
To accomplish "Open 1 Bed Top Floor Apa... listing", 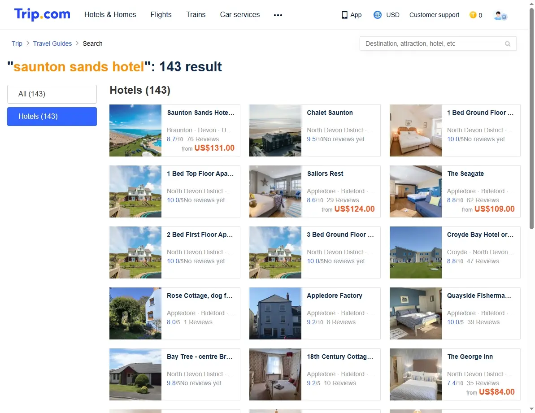I will point(200,174).
